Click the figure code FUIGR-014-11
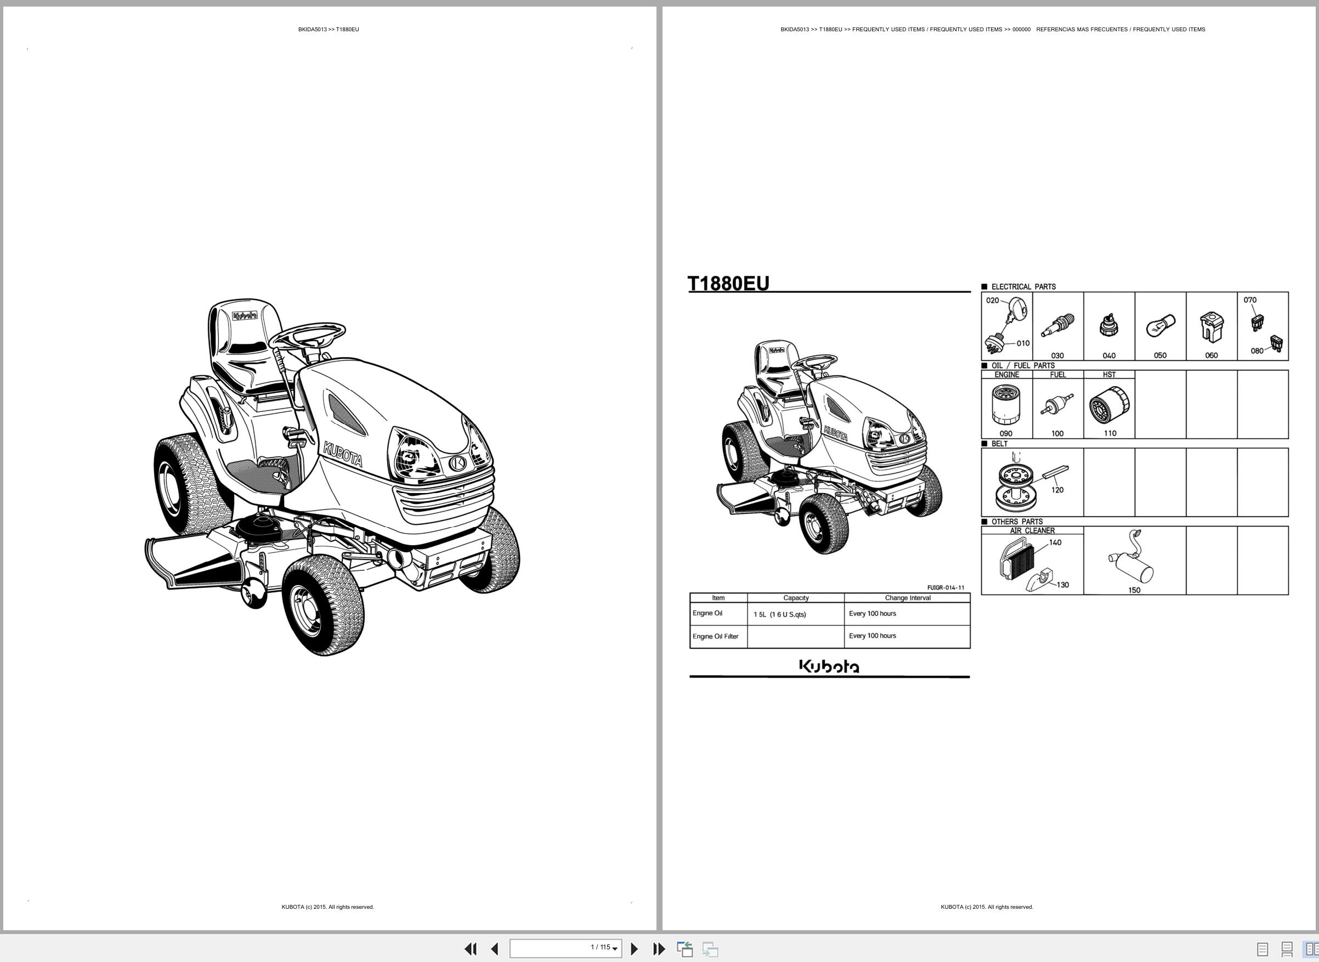This screenshot has height=962, width=1319. click(x=946, y=587)
